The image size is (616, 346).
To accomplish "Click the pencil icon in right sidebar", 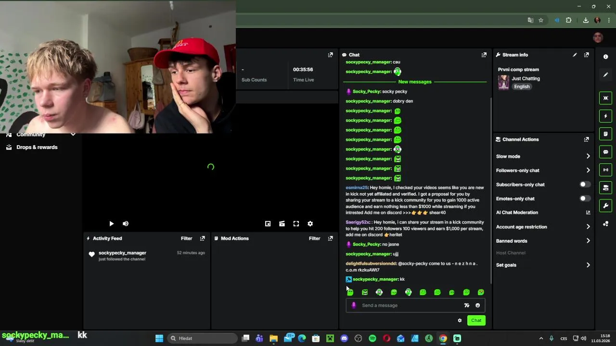I will coord(605,74).
